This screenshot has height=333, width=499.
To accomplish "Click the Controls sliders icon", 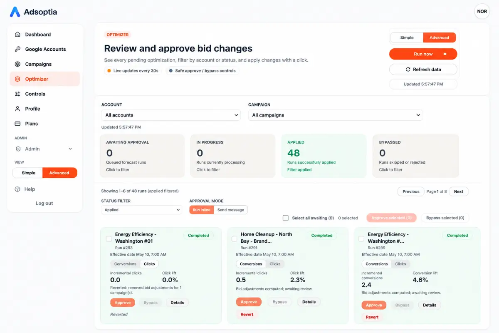I will click(x=17, y=94).
